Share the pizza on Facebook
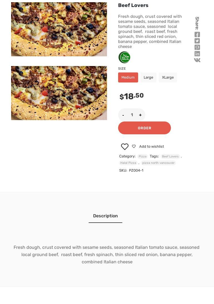The height and width of the screenshot is (304, 214). coord(197,35)
